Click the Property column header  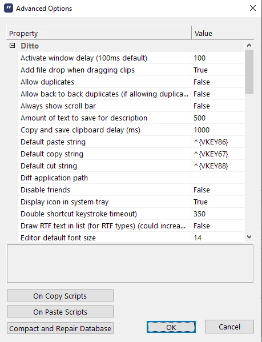click(x=99, y=33)
